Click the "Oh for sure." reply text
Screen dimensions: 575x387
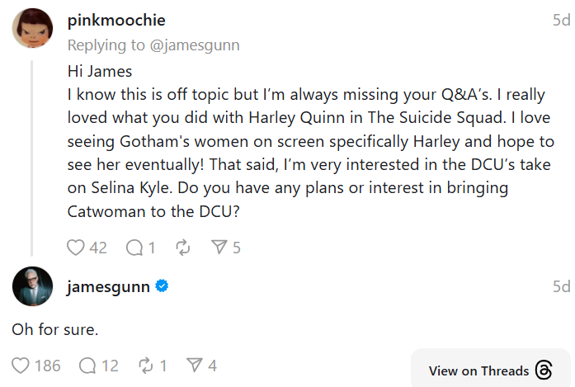(x=55, y=329)
